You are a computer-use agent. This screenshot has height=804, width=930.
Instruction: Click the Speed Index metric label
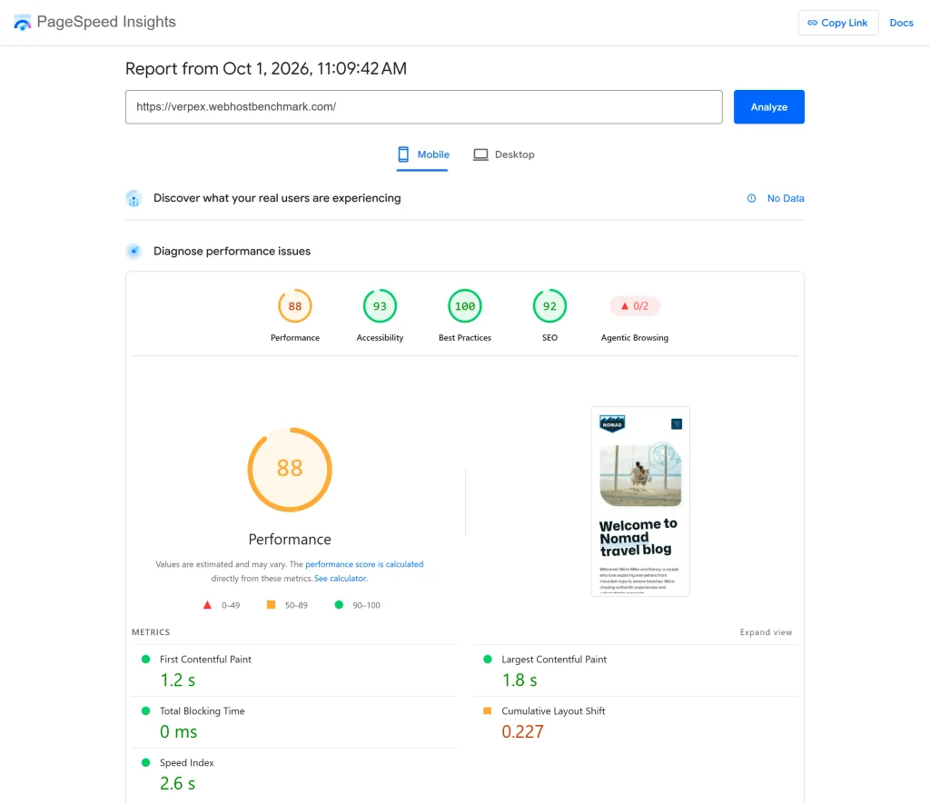coord(186,762)
